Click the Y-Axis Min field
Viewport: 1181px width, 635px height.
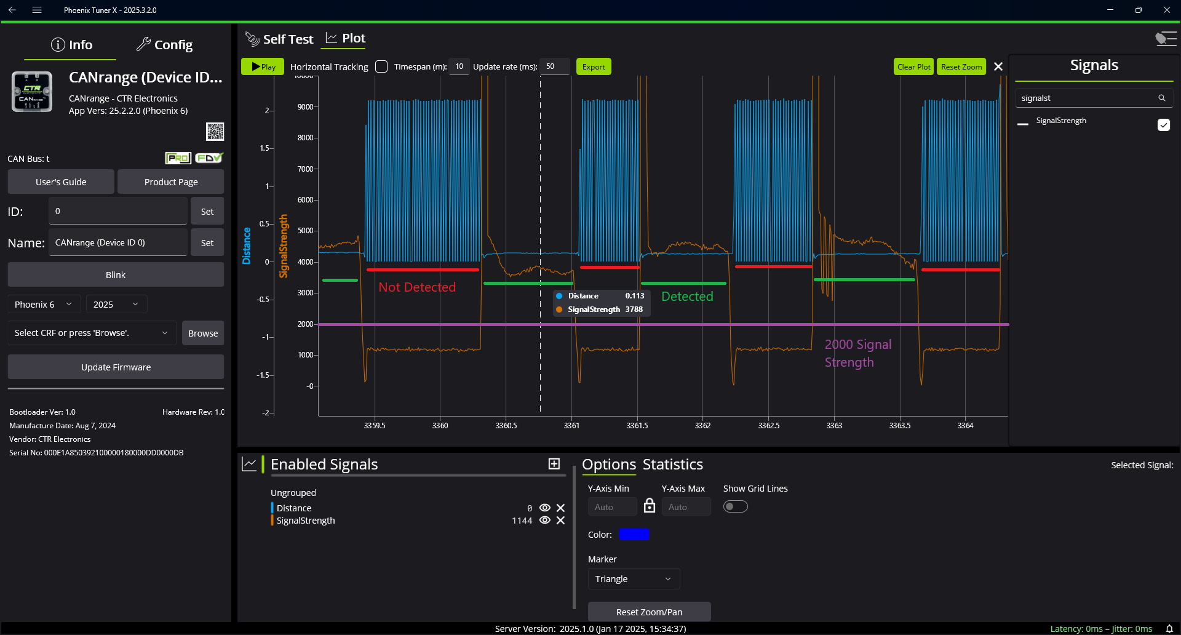point(612,507)
